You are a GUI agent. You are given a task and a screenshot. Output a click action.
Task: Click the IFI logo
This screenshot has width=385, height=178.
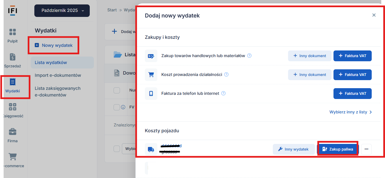click(x=12, y=11)
